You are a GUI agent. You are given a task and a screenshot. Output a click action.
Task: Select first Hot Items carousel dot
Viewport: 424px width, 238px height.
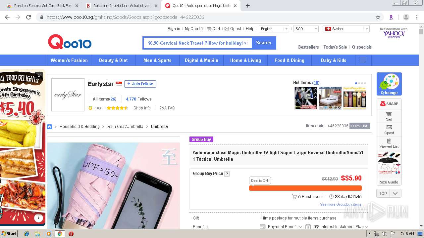coord(356,83)
